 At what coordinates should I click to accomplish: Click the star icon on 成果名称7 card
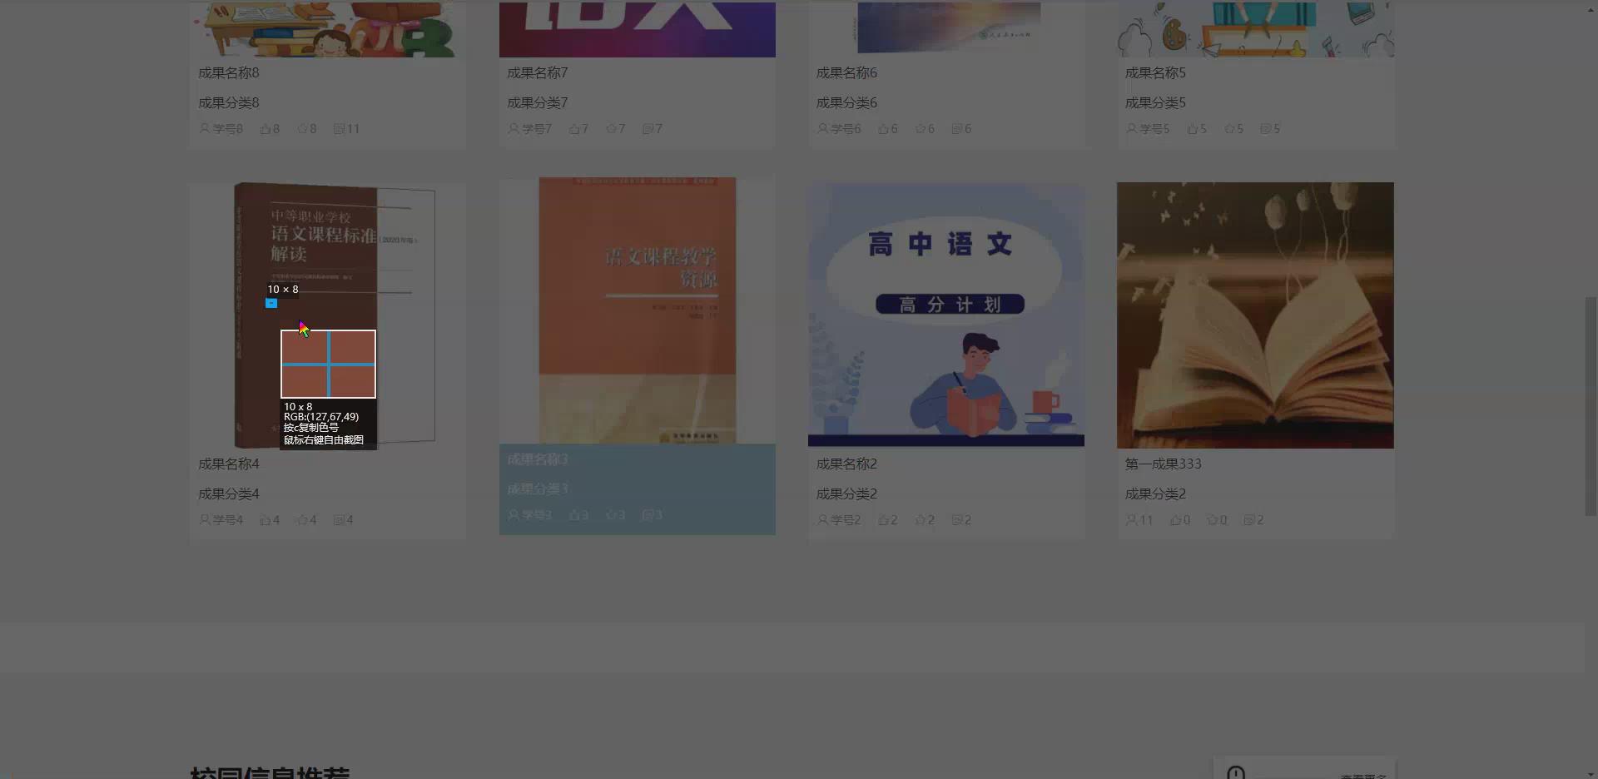[610, 129]
